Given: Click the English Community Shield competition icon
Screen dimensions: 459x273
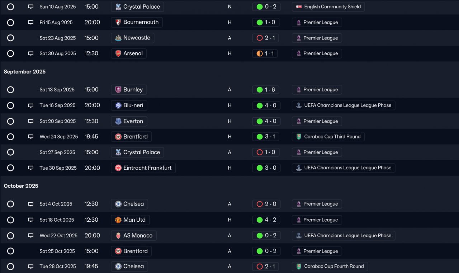Looking at the screenshot, I should tap(299, 7).
